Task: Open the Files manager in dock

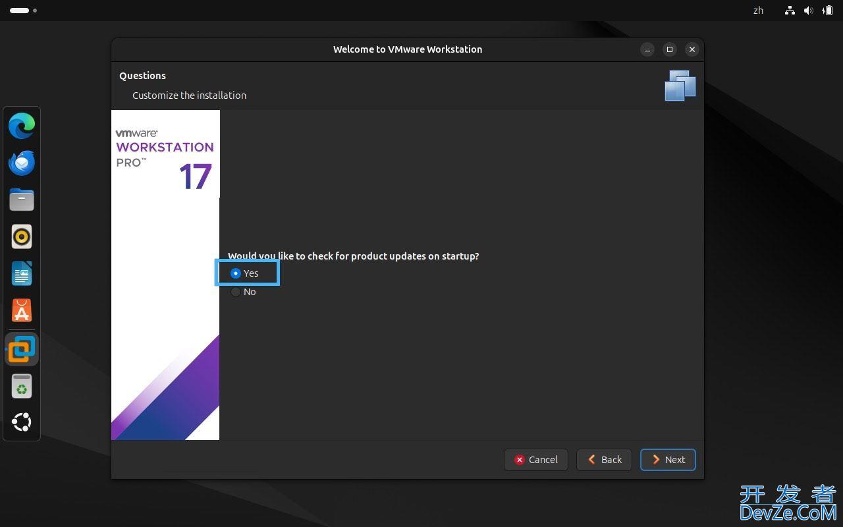Action: point(22,200)
